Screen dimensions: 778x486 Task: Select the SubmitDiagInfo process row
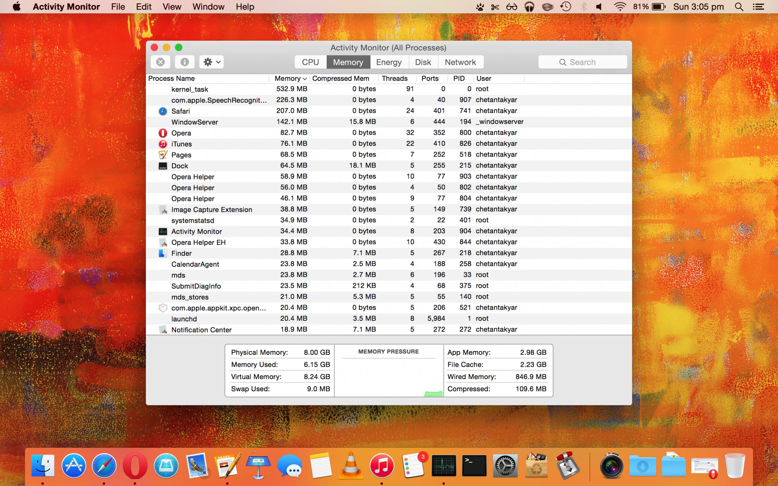click(389, 286)
